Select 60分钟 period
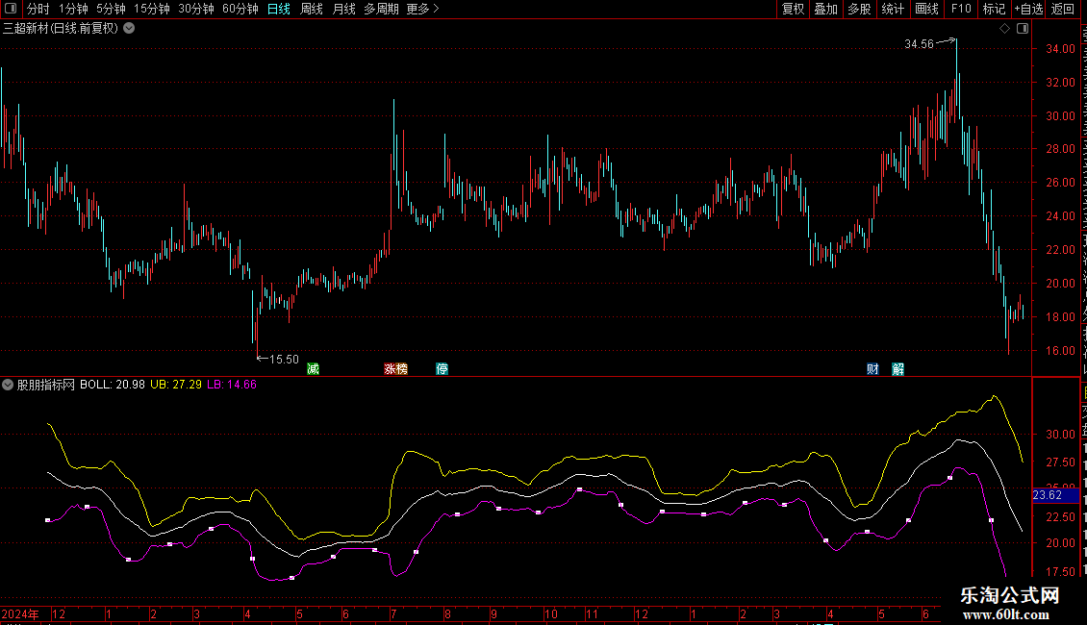 (240, 9)
